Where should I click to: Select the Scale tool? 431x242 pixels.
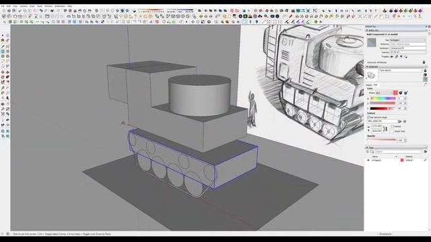pyautogui.click(x=3, y=82)
